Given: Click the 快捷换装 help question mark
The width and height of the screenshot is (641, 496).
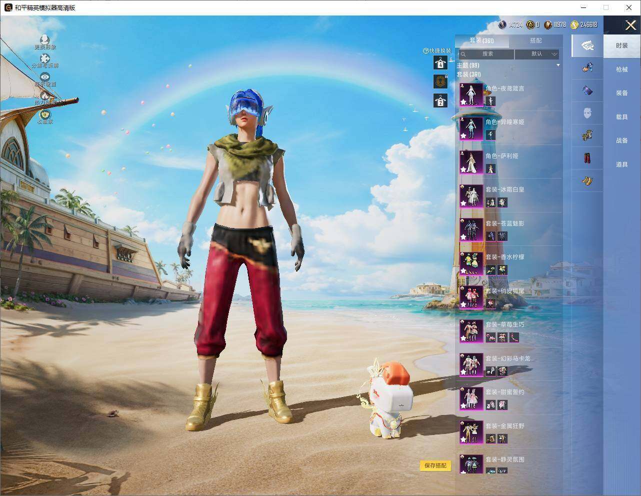Looking at the screenshot, I should 426,51.
